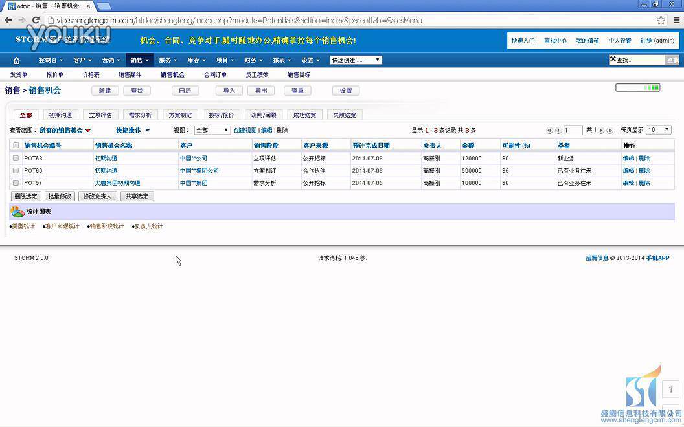Run the 查重 duplicate check tool
Viewport: 684px width, 427px height.
click(297, 91)
